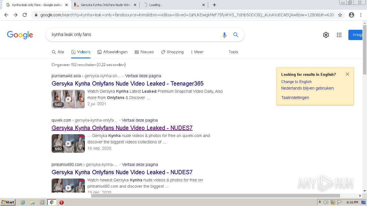Image resolution: width=367 pixels, height=206 pixels.
Task: Switch to the Alle results tab
Action: tap(58, 52)
